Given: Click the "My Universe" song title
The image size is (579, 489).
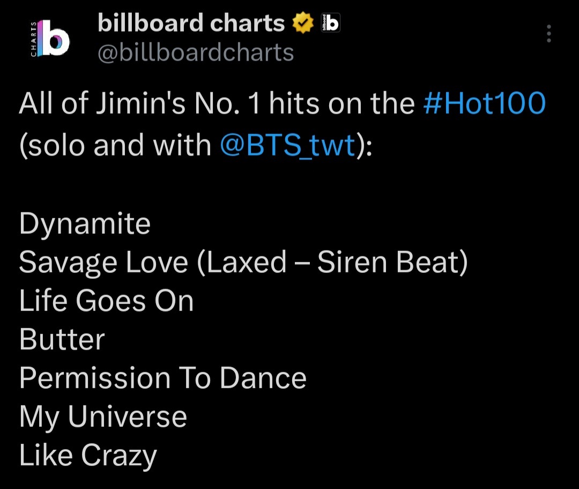Looking at the screenshot, I should coord(103,417).
